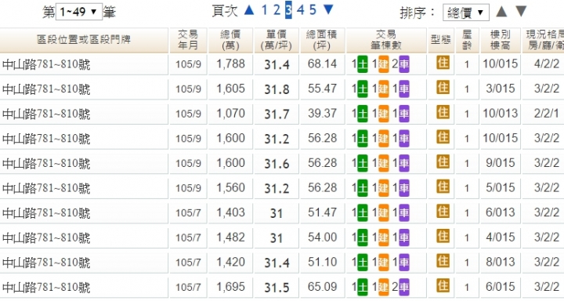Click purple parking icon in 1,070 row
The height and width of the screenshot is (301, 564).
(404, 114)
